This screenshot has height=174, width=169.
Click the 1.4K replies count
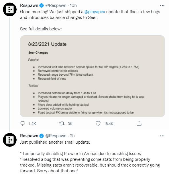pos(32,124)
